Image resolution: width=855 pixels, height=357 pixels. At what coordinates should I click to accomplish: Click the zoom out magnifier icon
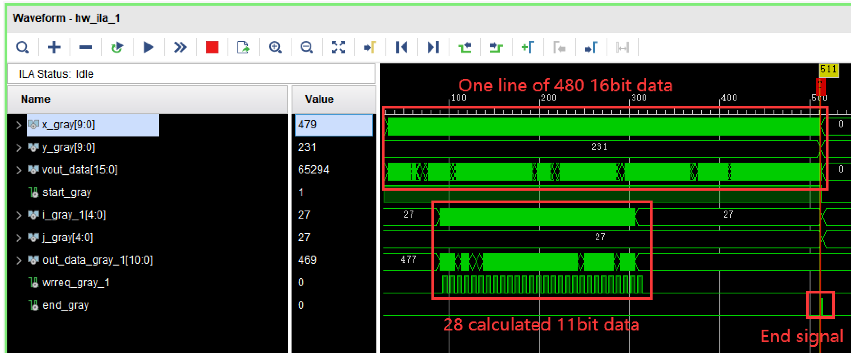[306, 47]
